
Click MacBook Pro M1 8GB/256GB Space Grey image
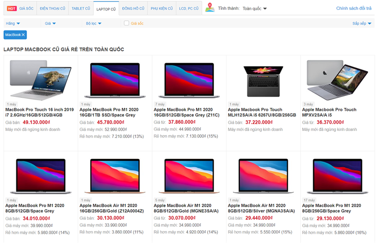click(337, 176)
